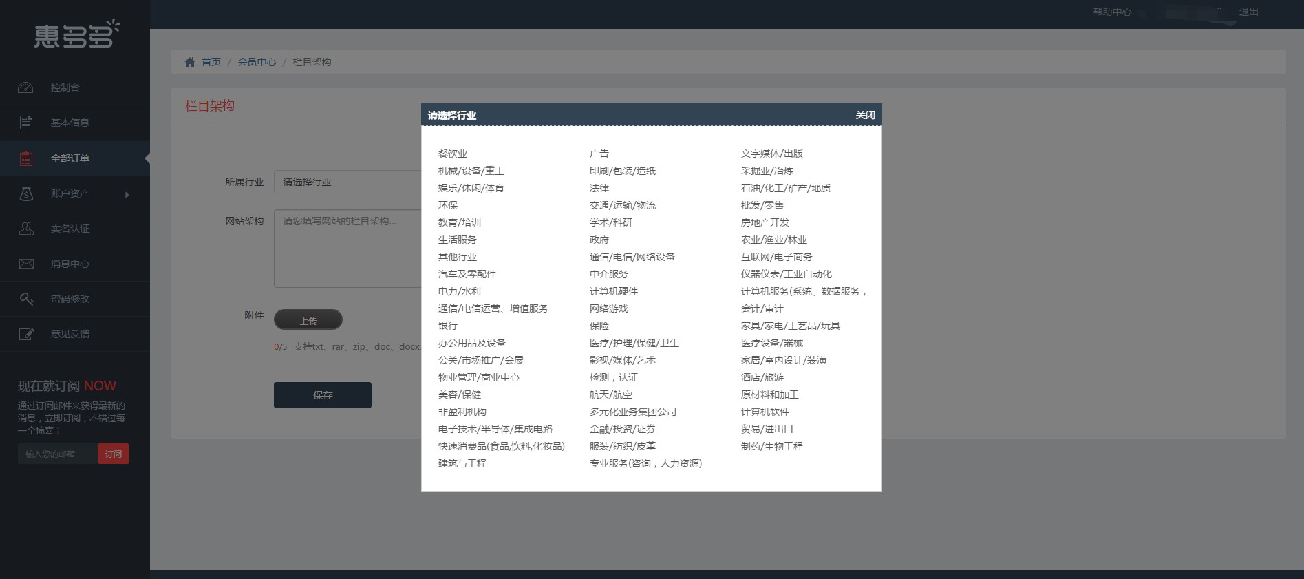This screenshot has width=1304, height=579.
Task: Open 实名认证 in the sidebar
Action: click(x=70, y=229)
